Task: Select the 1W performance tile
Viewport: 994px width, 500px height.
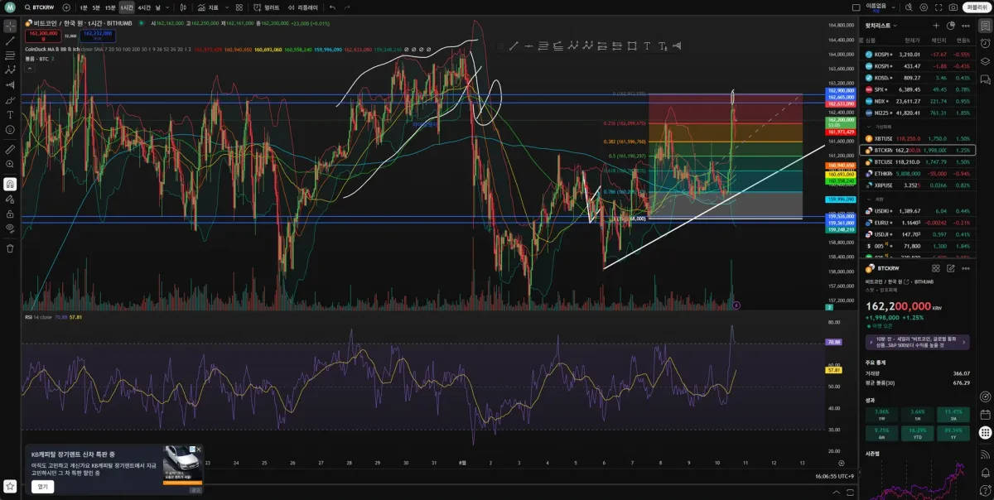Action: click(881, 414)
